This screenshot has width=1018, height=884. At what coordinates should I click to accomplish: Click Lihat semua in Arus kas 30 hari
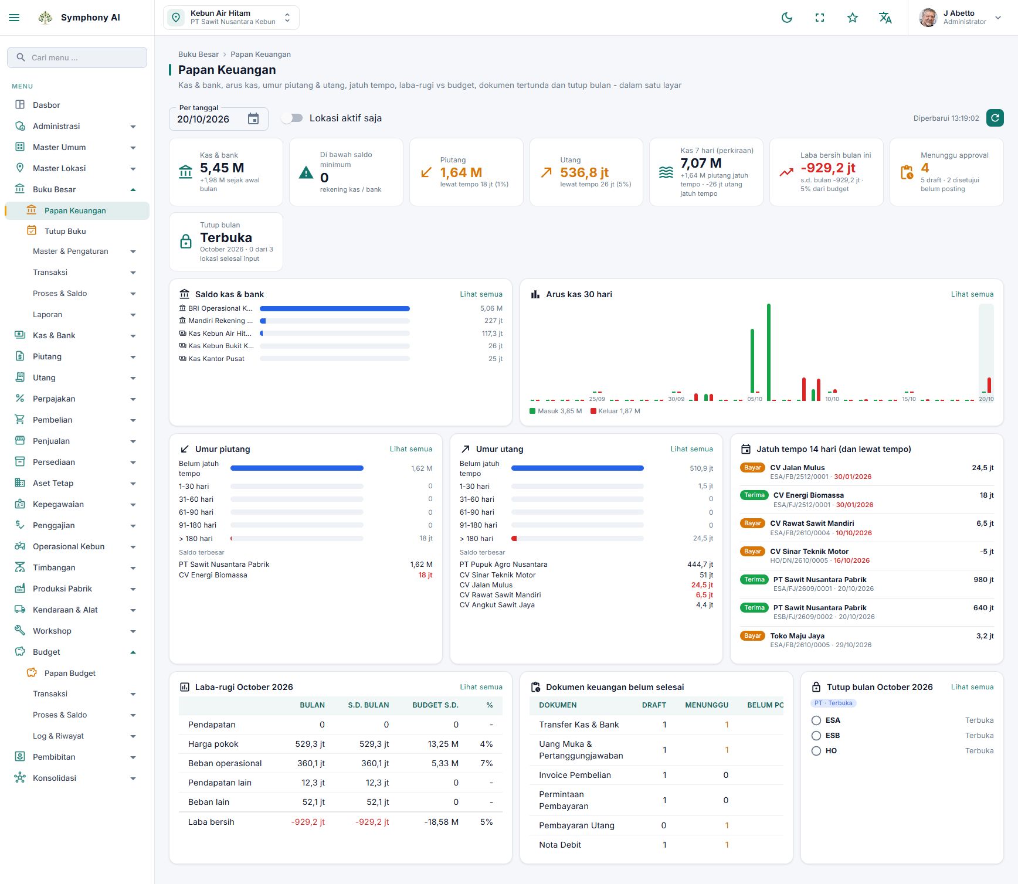pyautogui.click(x=972, y=294)
